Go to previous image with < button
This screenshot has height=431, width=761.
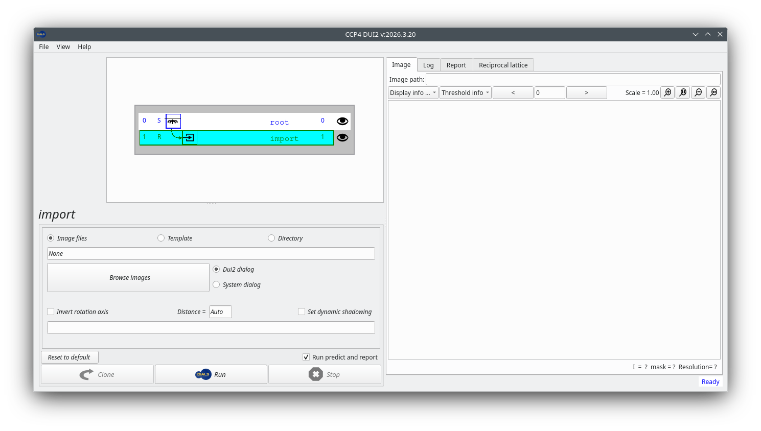pos(513,92)
